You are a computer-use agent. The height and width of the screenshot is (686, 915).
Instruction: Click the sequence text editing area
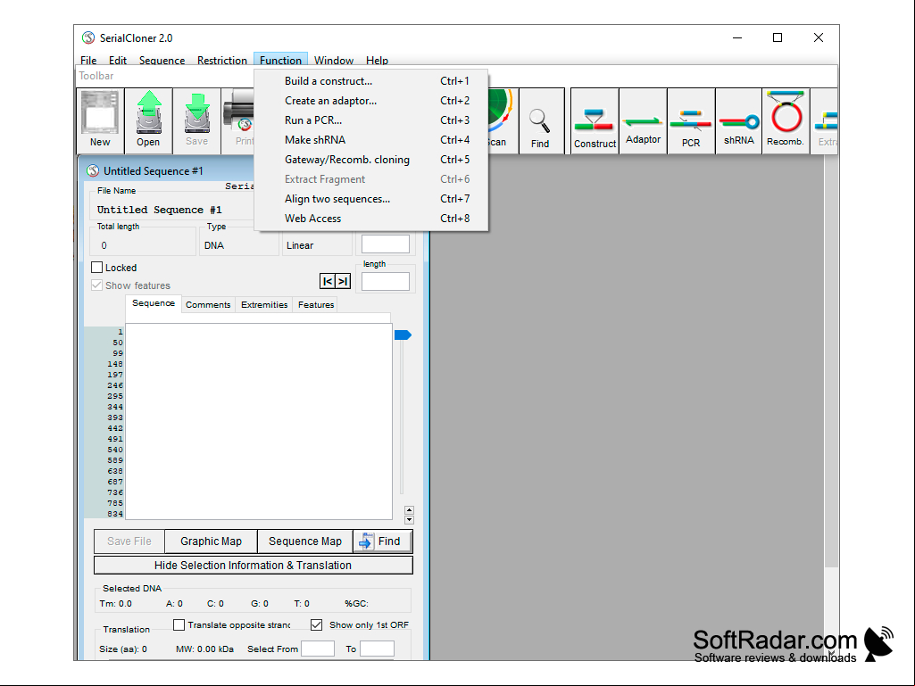(x=259, y=421)
